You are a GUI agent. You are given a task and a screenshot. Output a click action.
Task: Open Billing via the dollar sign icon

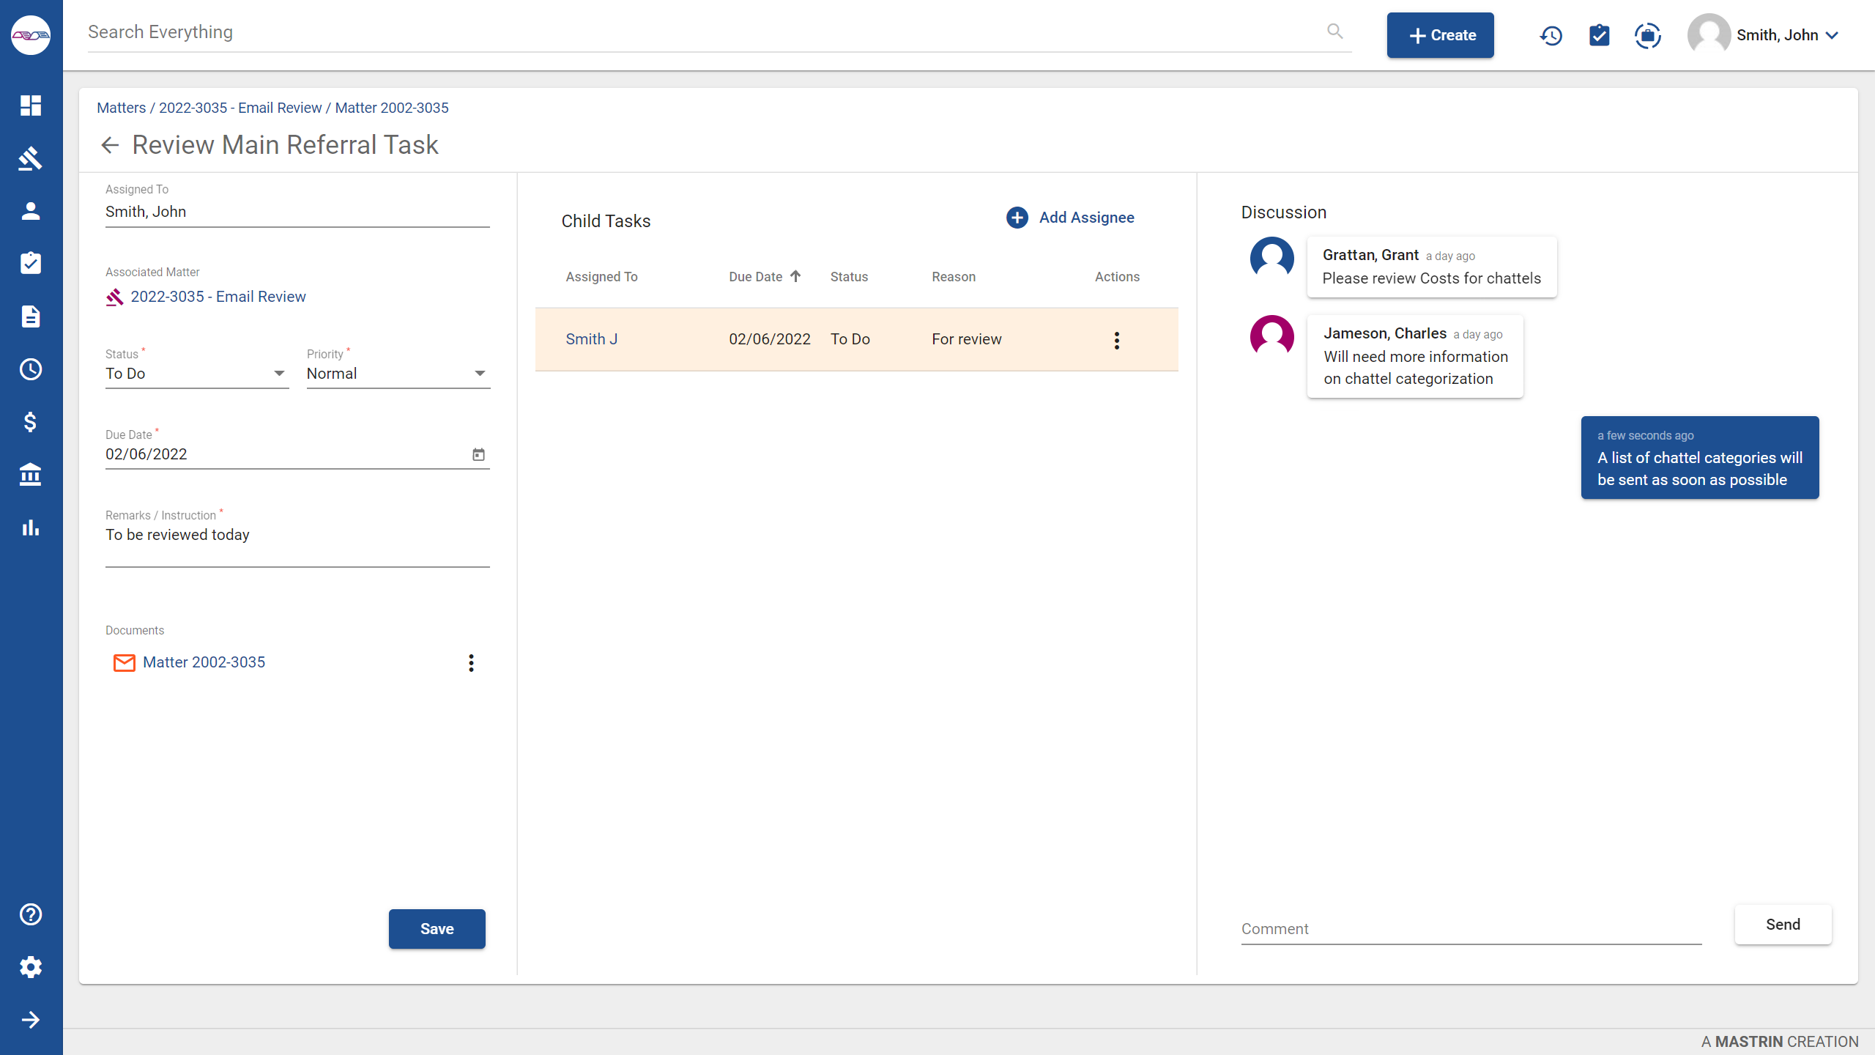click(31, 421)
